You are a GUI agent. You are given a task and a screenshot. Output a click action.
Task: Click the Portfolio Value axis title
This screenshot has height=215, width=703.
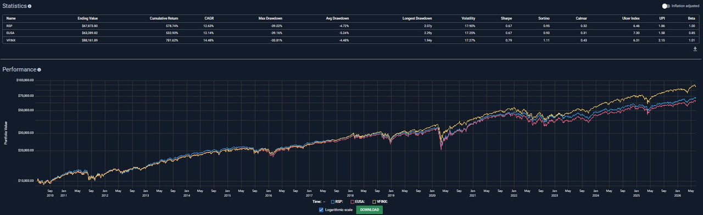point(6,133)
